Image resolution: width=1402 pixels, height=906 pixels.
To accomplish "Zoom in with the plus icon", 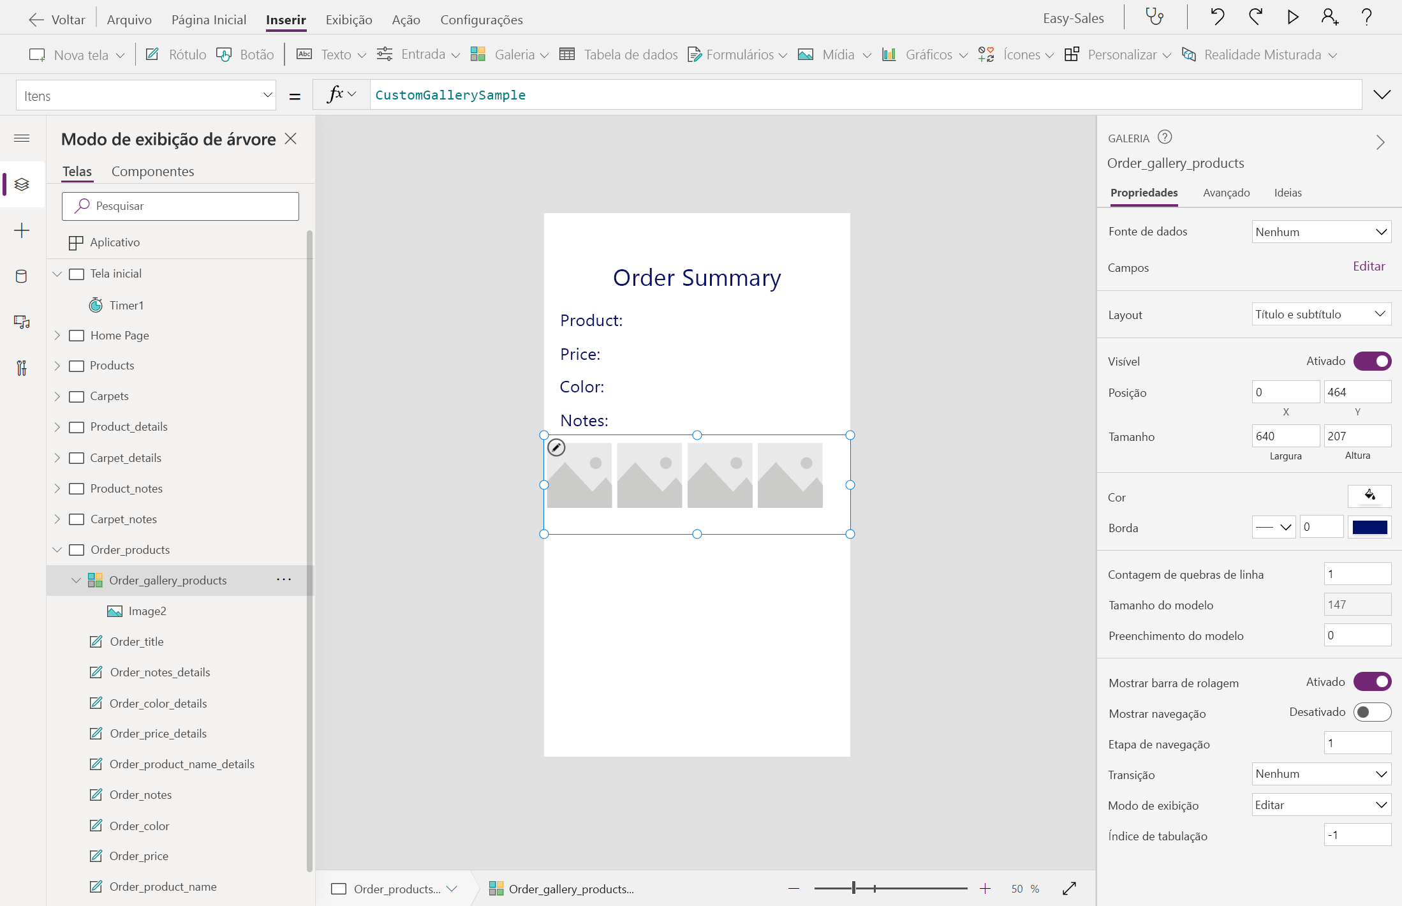I will tap(985, 888).
